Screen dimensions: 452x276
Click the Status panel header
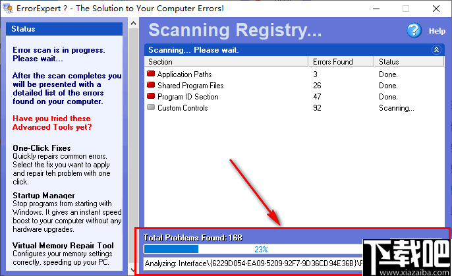(64, 29)
